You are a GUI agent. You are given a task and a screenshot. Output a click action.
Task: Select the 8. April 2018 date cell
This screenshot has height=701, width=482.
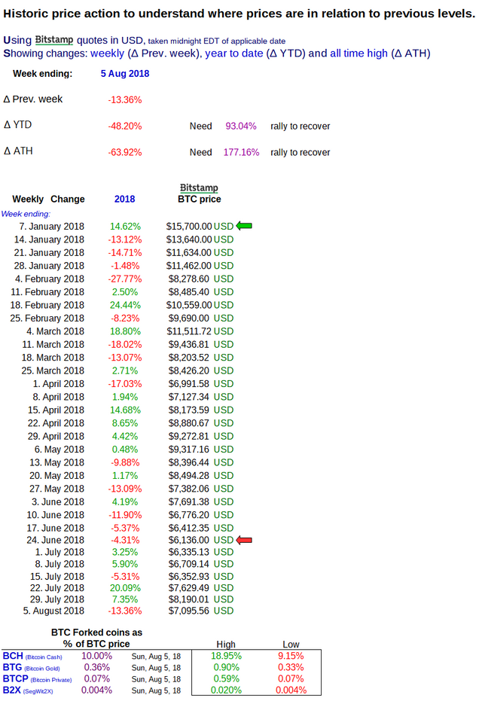click(x=59, y=397)
